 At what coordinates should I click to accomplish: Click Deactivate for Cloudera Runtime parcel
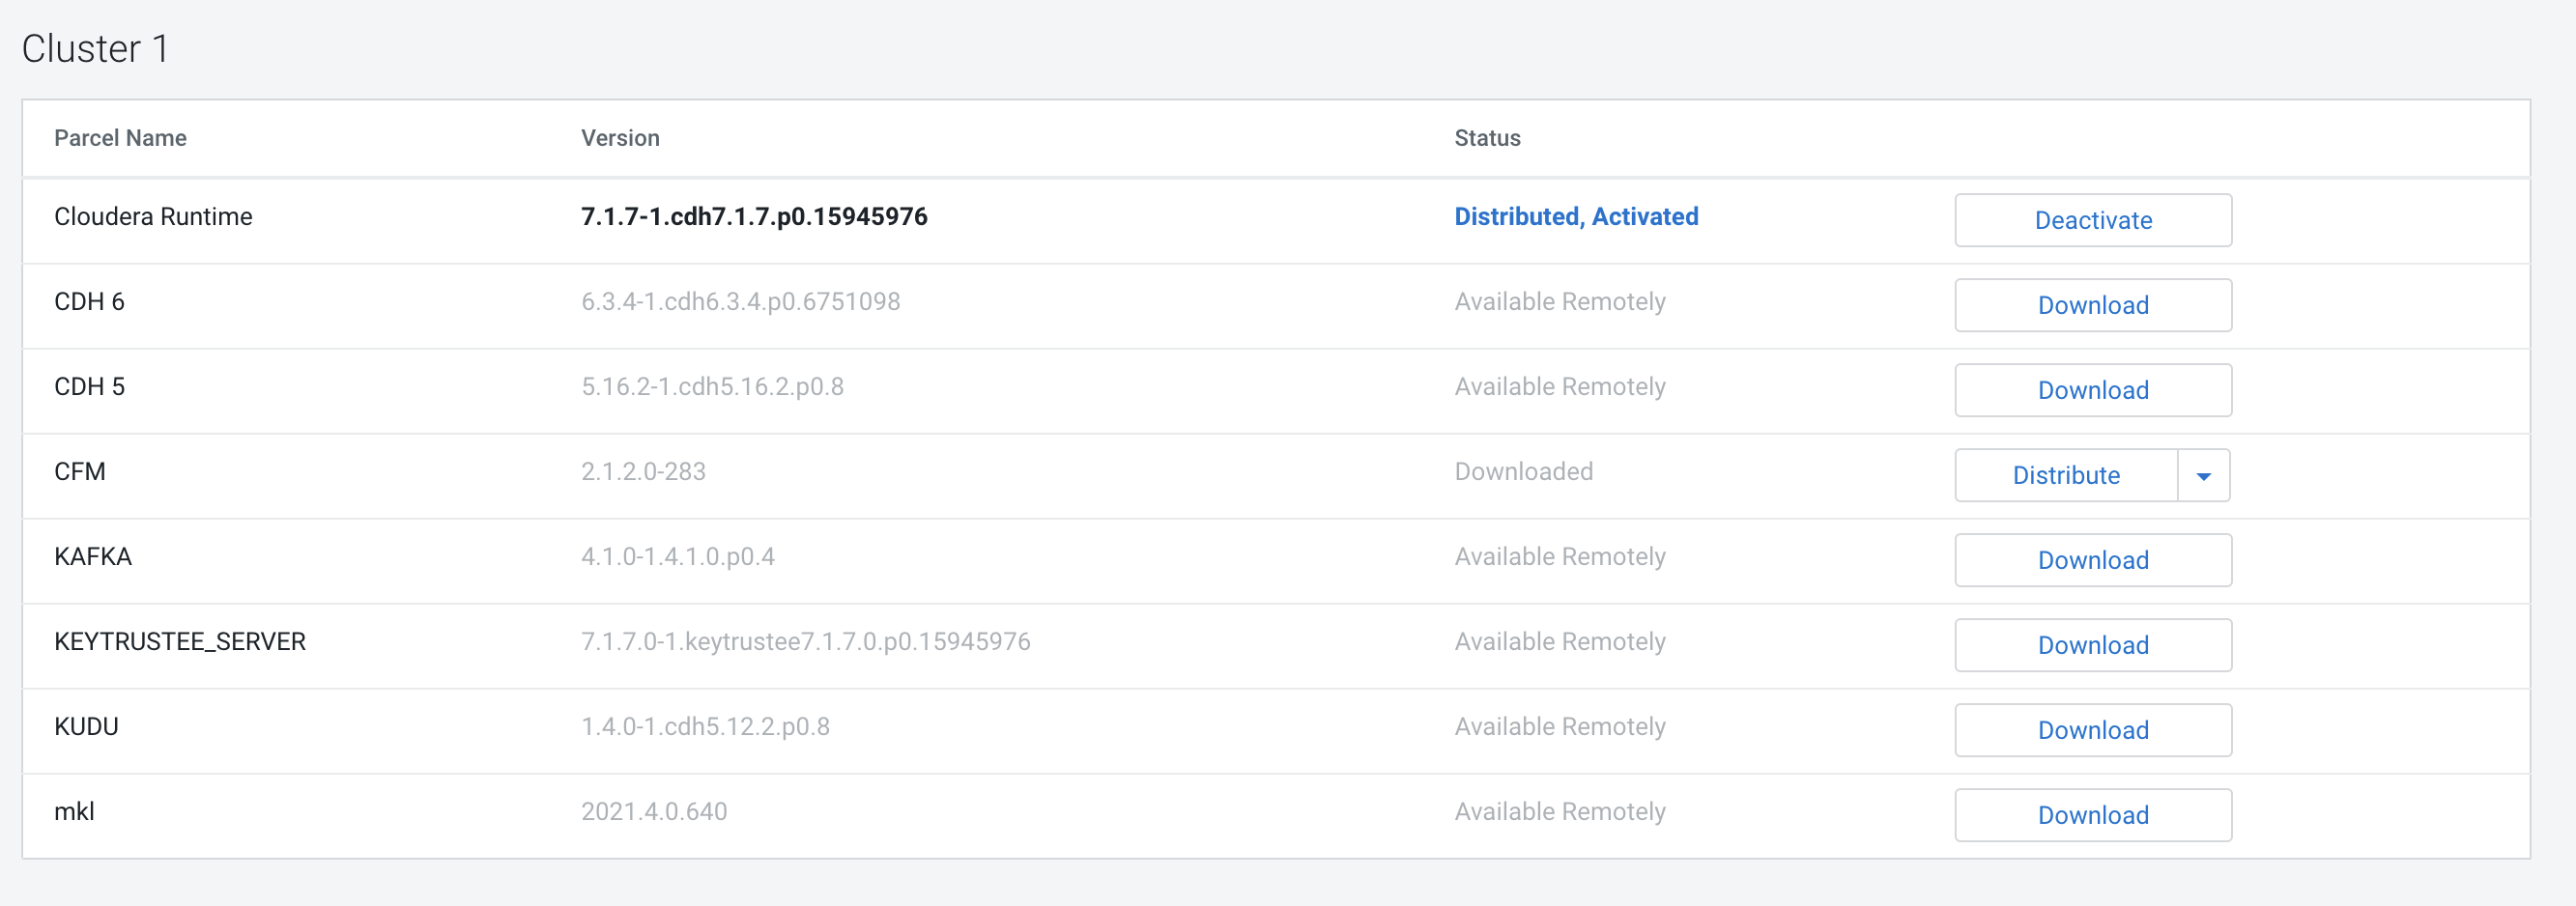[2092, 220]
